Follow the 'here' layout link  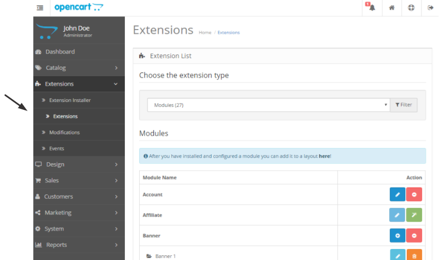324,156
